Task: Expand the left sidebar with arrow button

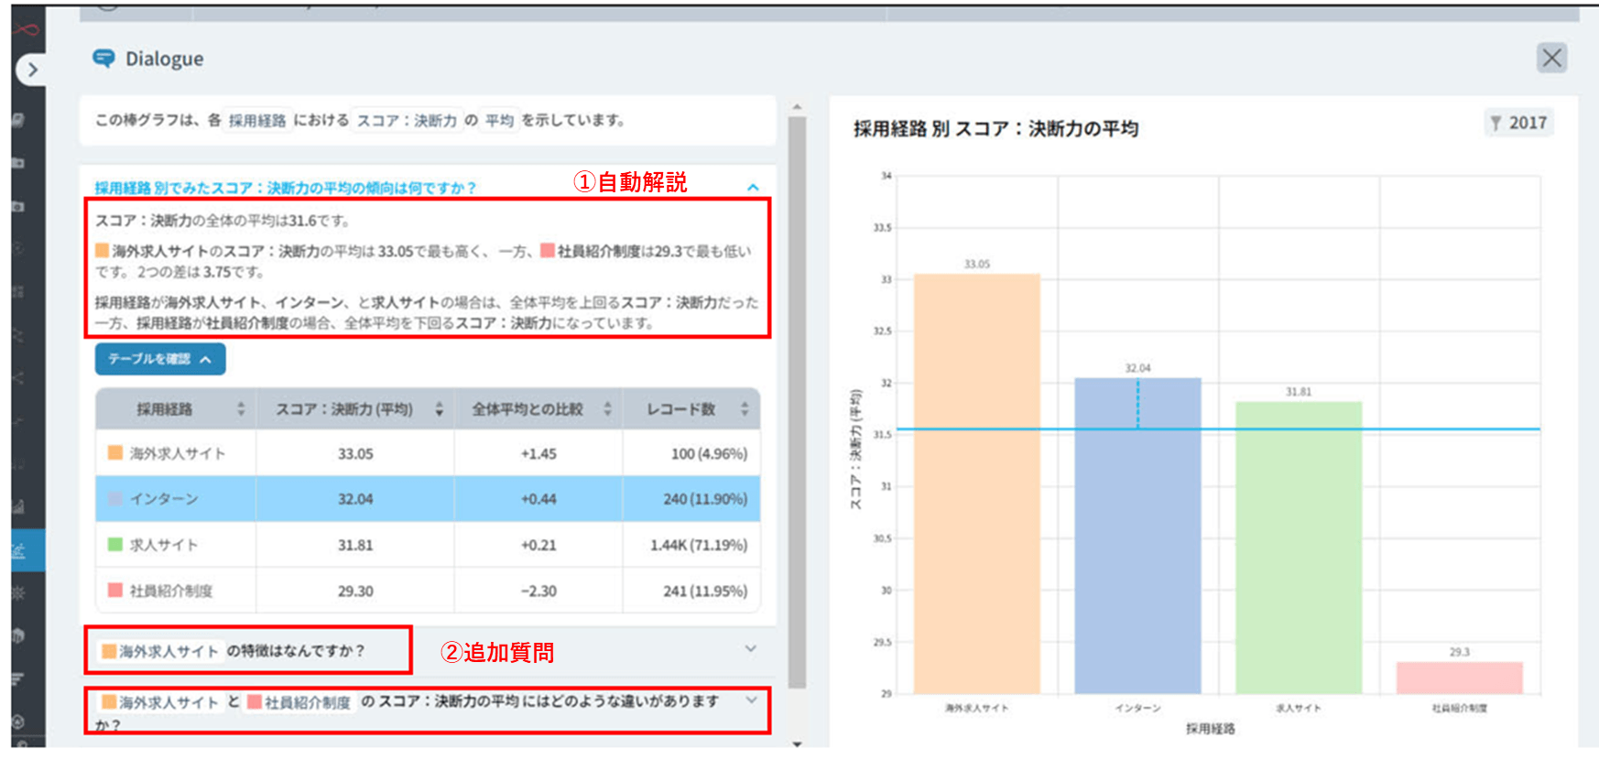Action: click(32, 70)
